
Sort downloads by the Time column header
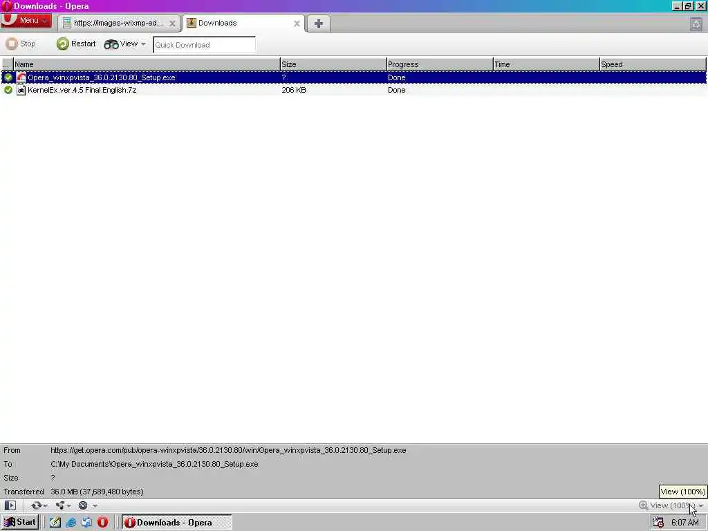click(546, 64)
